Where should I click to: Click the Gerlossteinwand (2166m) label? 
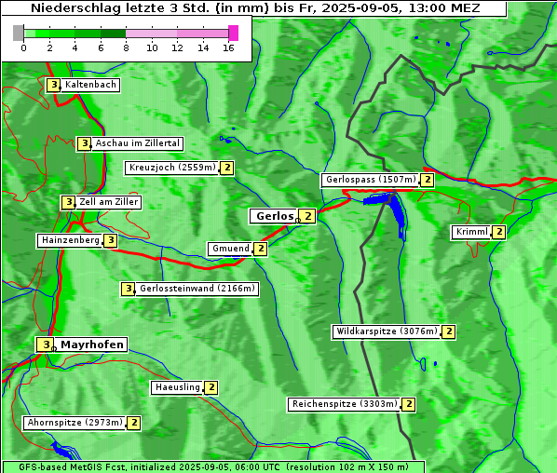(x=197, y=289)
